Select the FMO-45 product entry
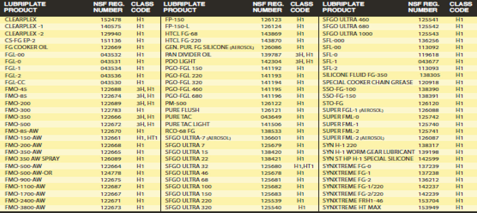The image size is (477, 213). pos(16,89)
